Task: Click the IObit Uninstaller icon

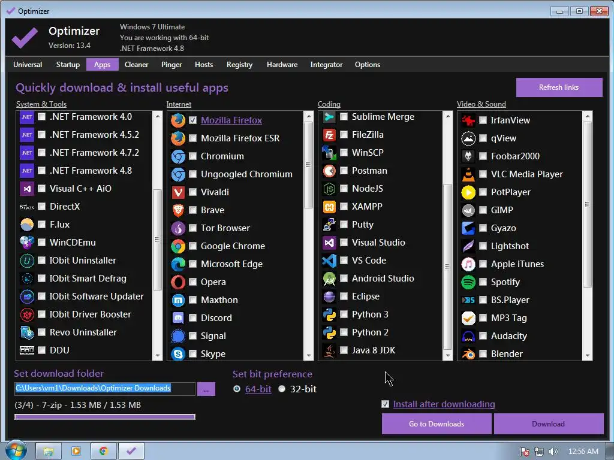Action: coord(27,261)
